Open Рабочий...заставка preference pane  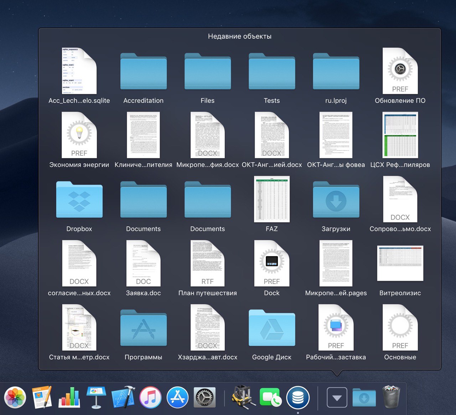336,327
